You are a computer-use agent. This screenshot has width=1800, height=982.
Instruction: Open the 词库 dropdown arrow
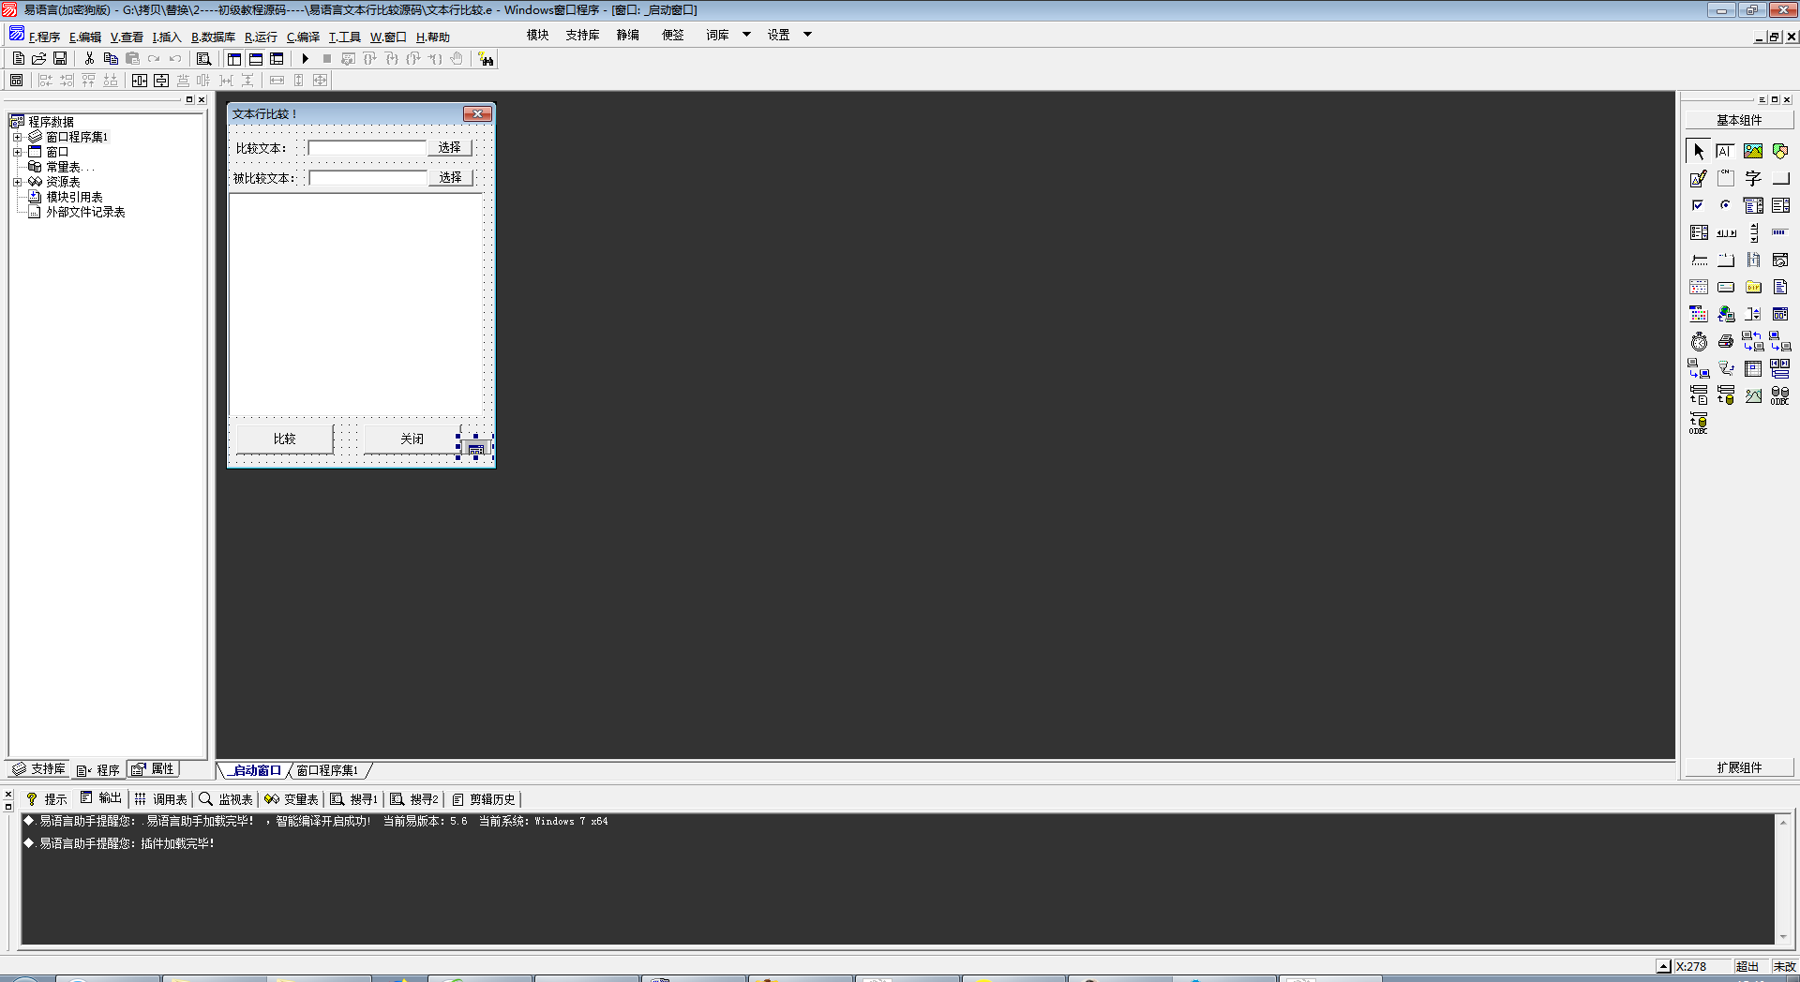pos(747,35)
